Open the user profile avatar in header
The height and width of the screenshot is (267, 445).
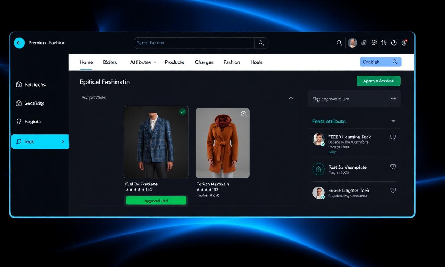click(353, 43)
